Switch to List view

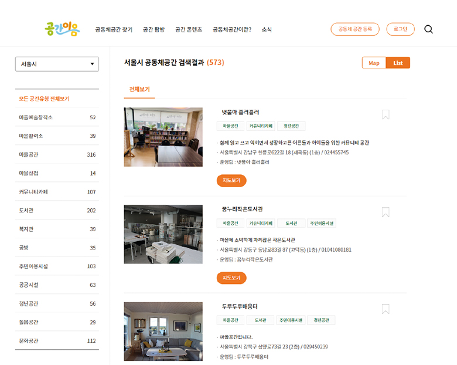[x=398, y=63]
